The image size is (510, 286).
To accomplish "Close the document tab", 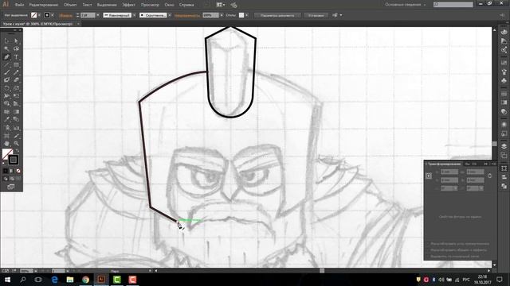I will 78,24.
